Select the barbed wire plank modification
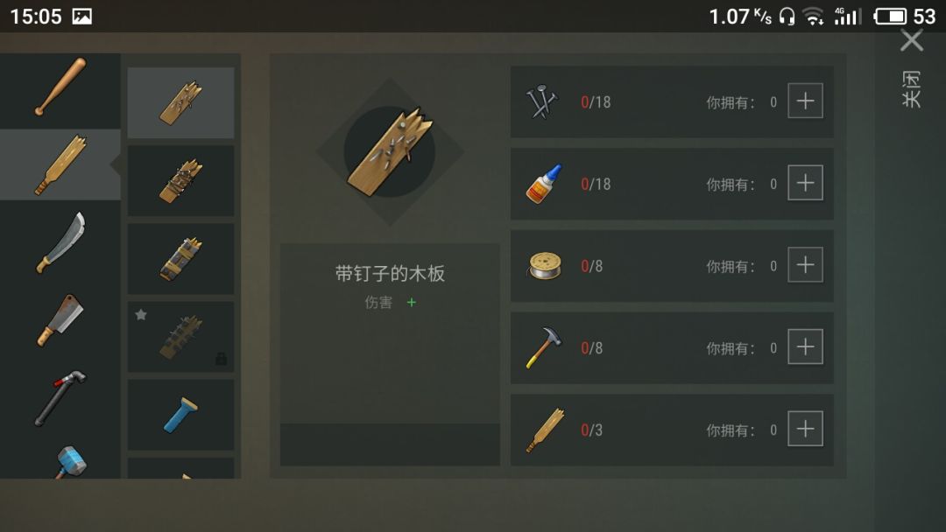 (181, 181)
